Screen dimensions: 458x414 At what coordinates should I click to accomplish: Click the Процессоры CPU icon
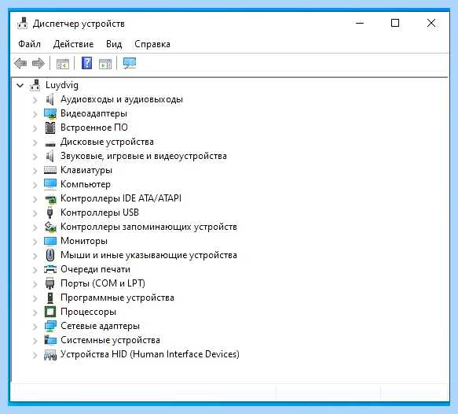pos(50,312)
